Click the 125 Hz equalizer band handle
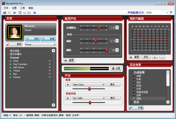The height and width of the screenshot is (119, 176). (140, 35)
